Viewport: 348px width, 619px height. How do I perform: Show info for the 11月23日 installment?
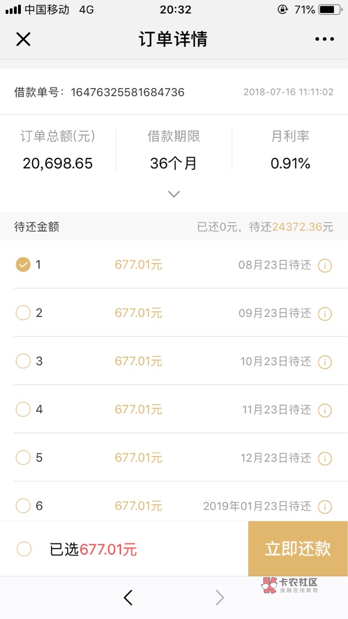point(325,411)
